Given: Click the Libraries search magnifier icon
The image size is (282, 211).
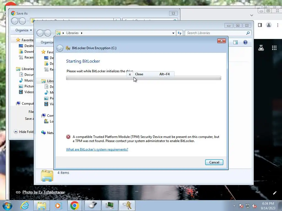Looking at the screenshot, I should [x=248, y=33].
